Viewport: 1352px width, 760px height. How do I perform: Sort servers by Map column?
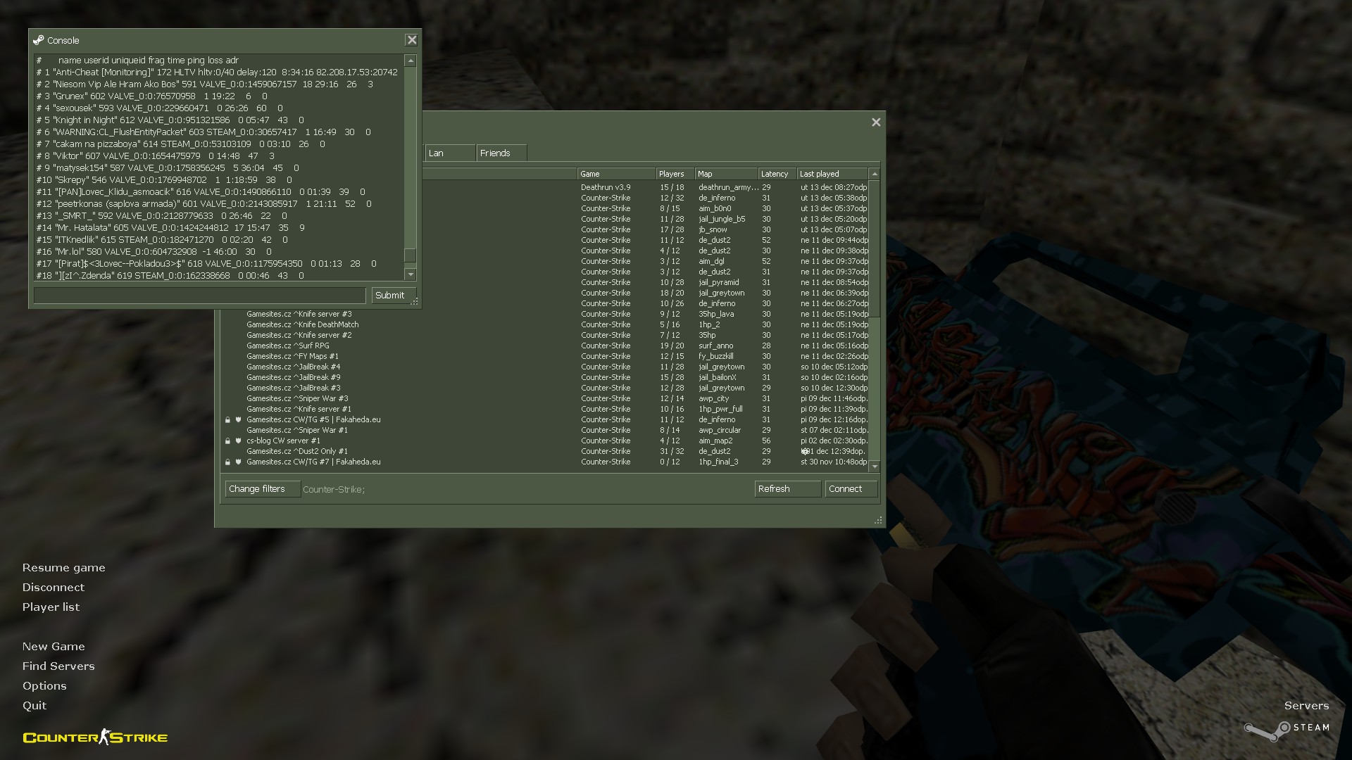726,174
